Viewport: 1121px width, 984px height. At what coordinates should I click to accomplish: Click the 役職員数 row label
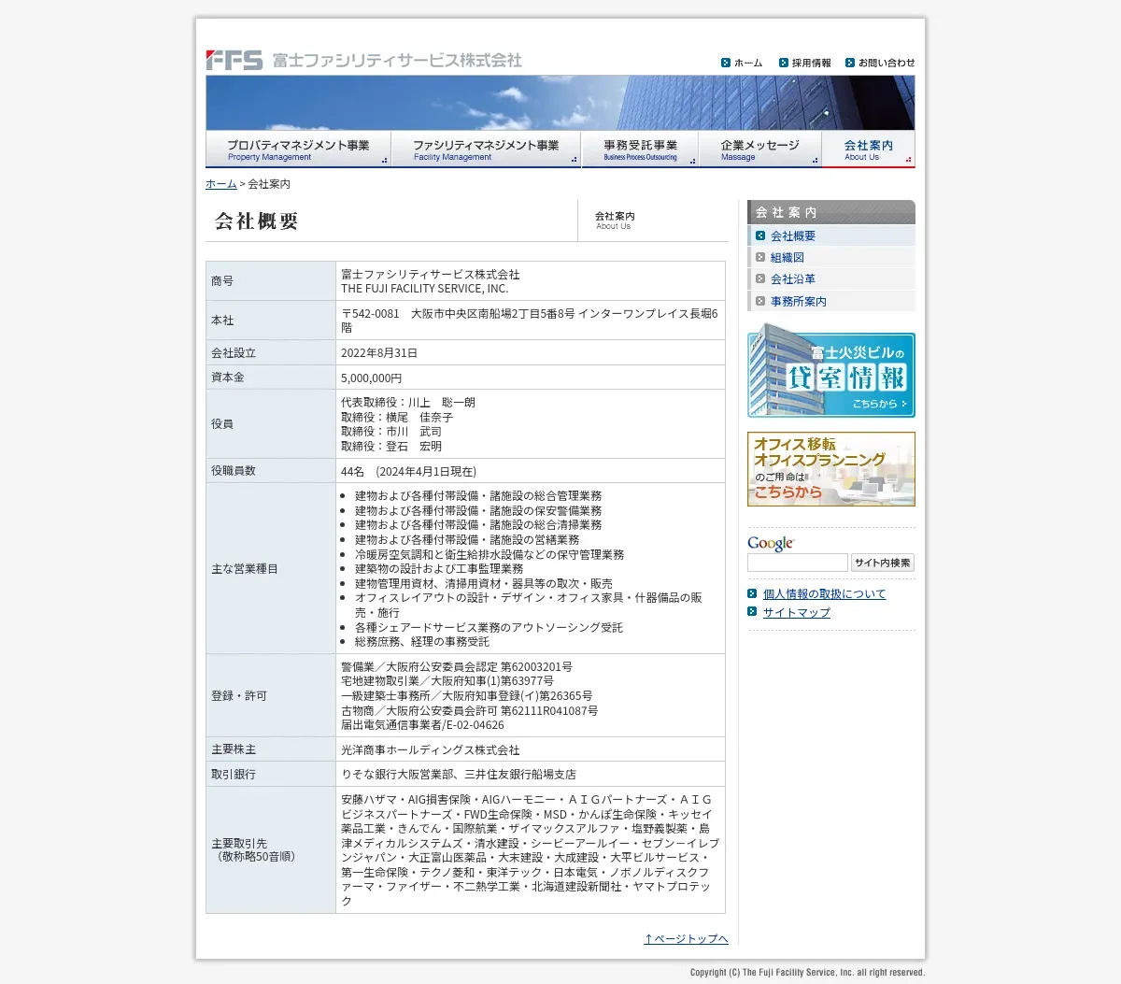(x=234, y=471)
